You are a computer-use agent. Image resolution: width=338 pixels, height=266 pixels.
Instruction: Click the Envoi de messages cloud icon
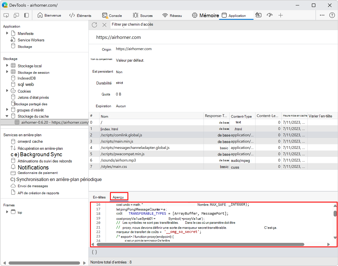pyautogui.click(x=13, y=186)
